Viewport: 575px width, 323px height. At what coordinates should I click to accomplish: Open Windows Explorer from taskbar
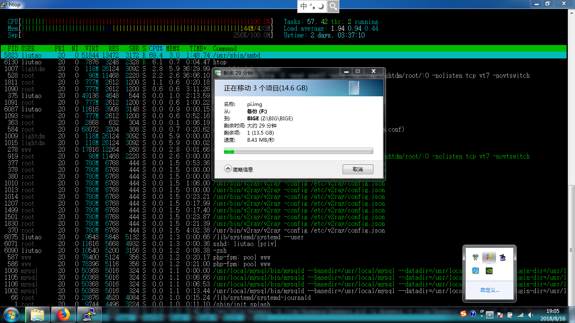[x=37, y=314]
